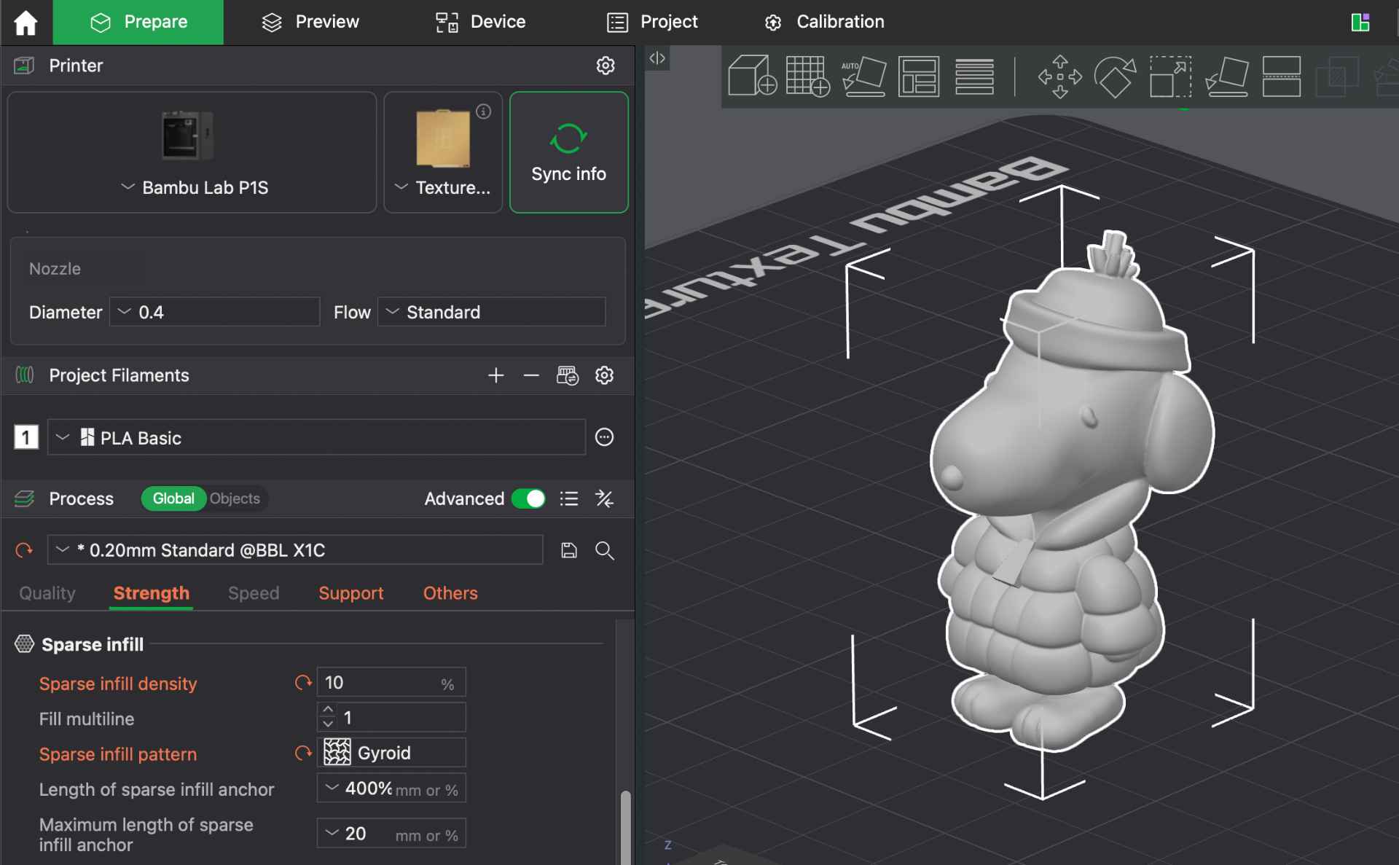This screenshot has height=865, width=1399.
Task: Reset Sparse infill density to default
Action: (x=303, y=683)
